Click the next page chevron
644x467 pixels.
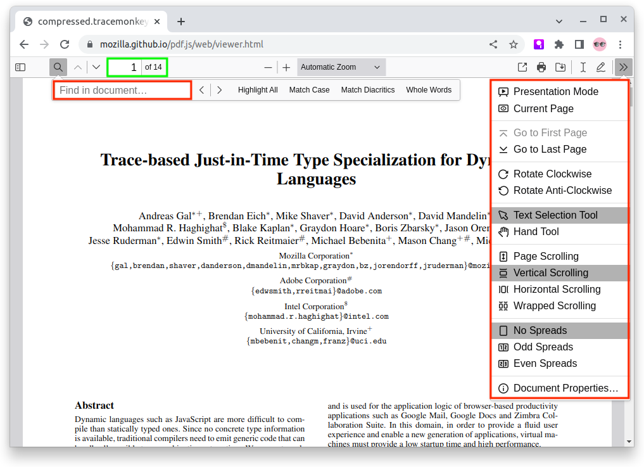point(95,67)
